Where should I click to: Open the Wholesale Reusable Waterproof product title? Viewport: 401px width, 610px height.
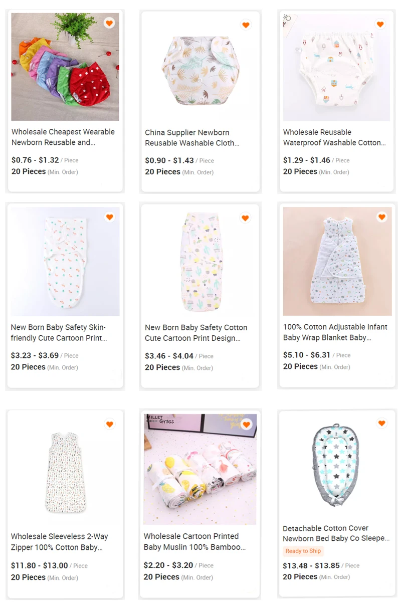(335, 137)
